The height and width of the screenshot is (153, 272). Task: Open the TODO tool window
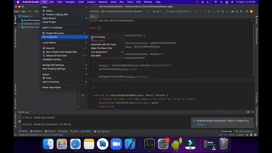(x=23, y=131)
